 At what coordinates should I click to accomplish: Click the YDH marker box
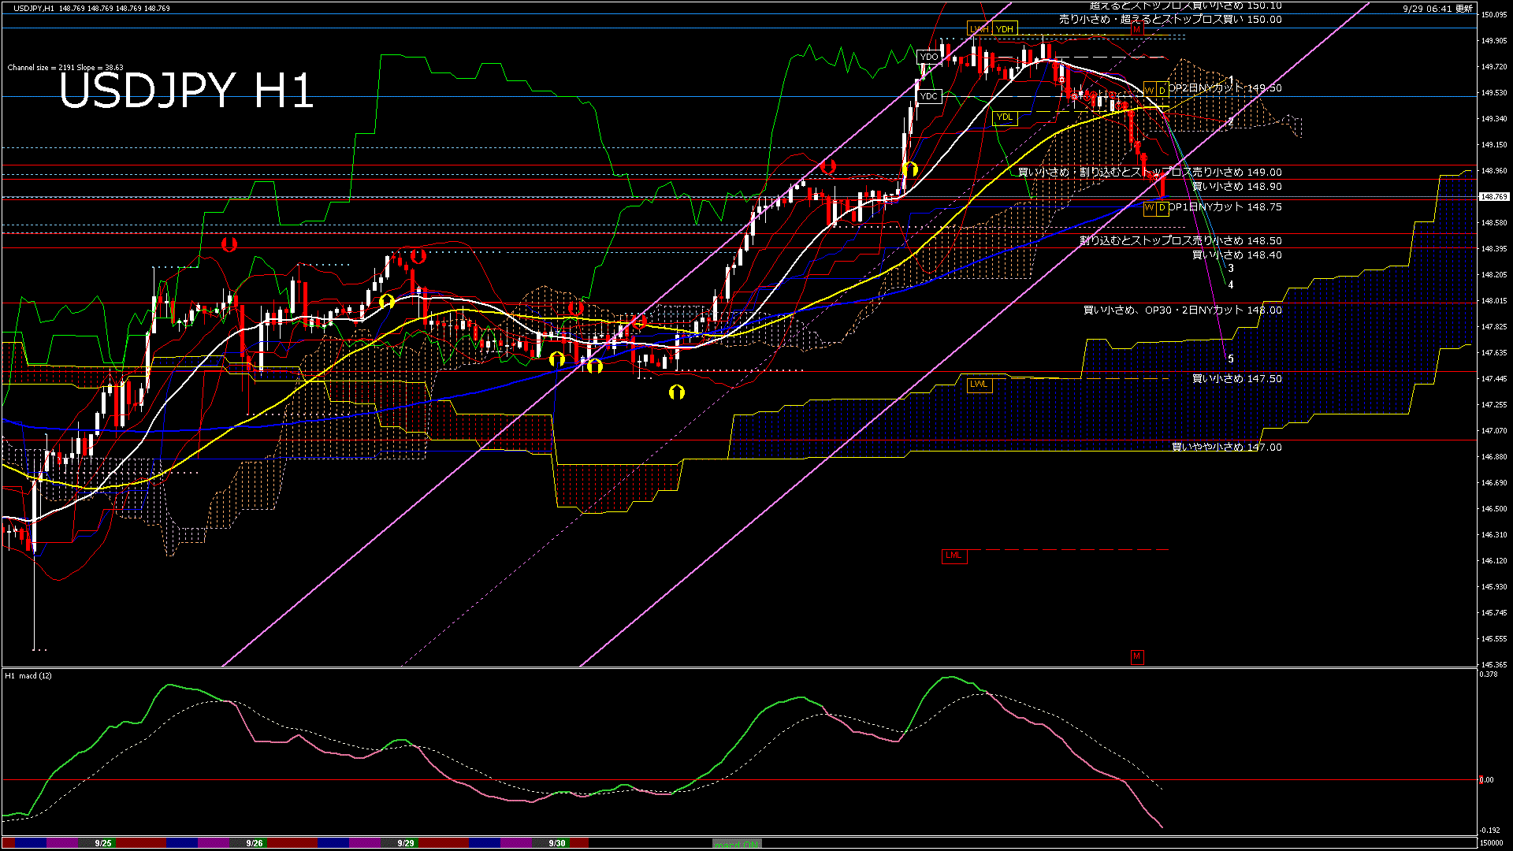[x=1005, y=29]
